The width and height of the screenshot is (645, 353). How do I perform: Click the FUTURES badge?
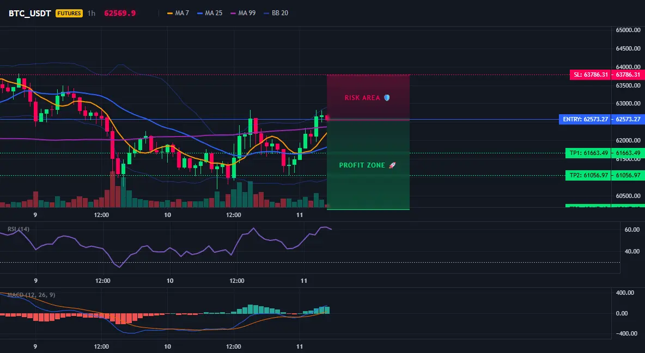[69, 13]
